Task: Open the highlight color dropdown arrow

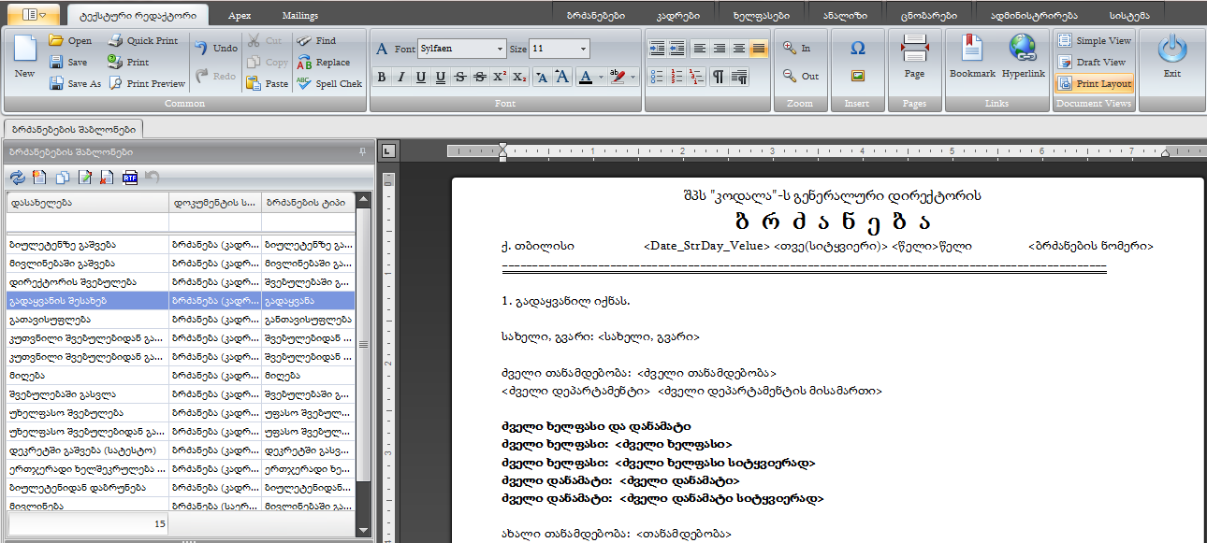Action: (633, 77)
